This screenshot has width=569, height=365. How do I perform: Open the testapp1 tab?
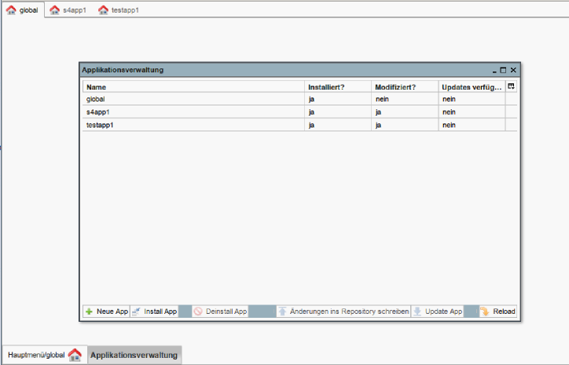119,9
